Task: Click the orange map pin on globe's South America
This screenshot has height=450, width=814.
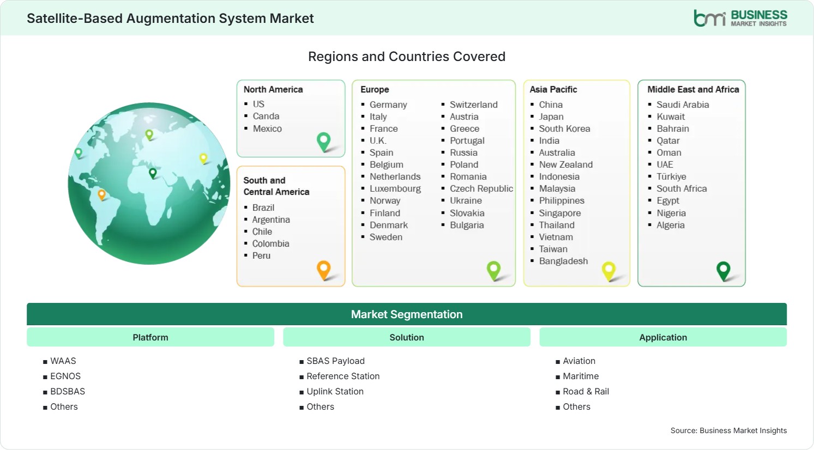Action: [x=101, y=194]
